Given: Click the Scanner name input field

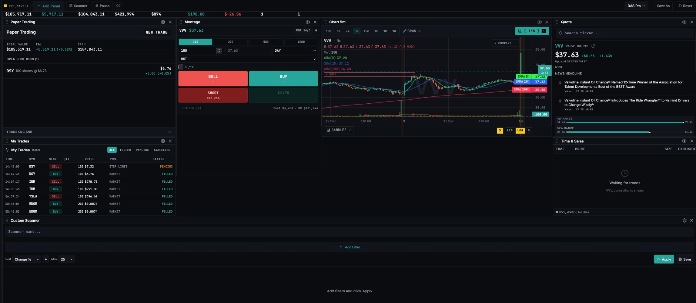Looking at the screenshot, I should 349,232.
